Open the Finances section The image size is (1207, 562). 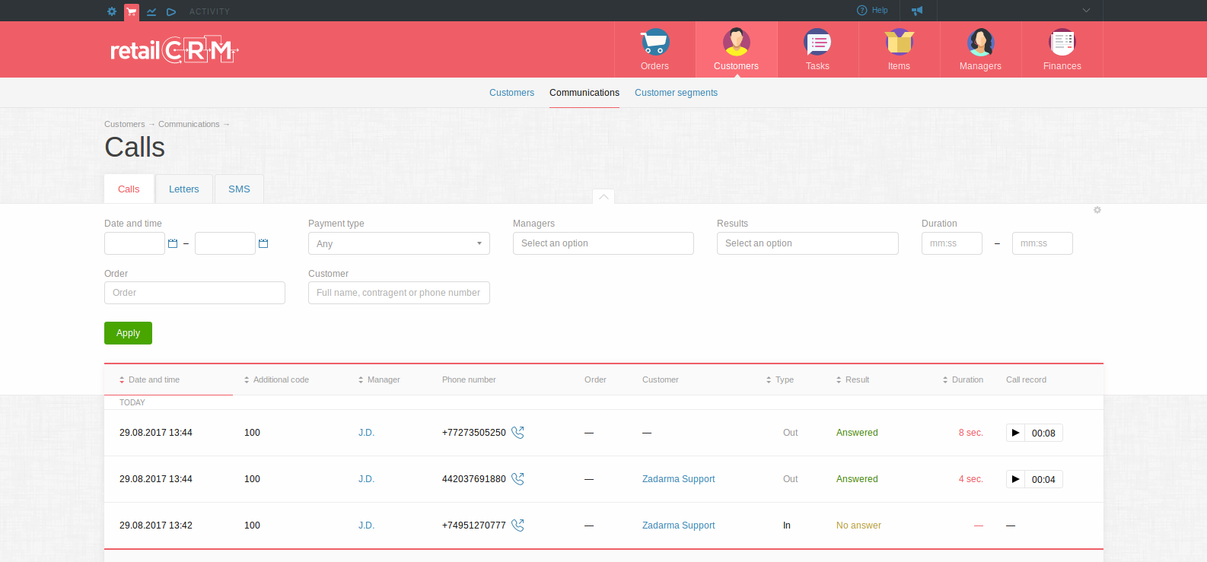(1062, 49)
